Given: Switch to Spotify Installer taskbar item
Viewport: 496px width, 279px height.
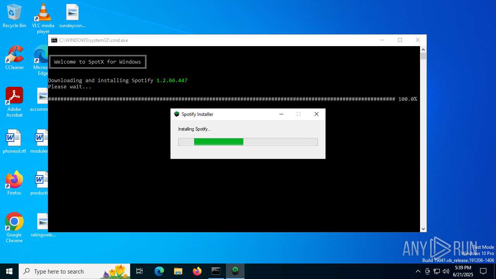Looking at the screenshot, I should click(x=235, y=271).
